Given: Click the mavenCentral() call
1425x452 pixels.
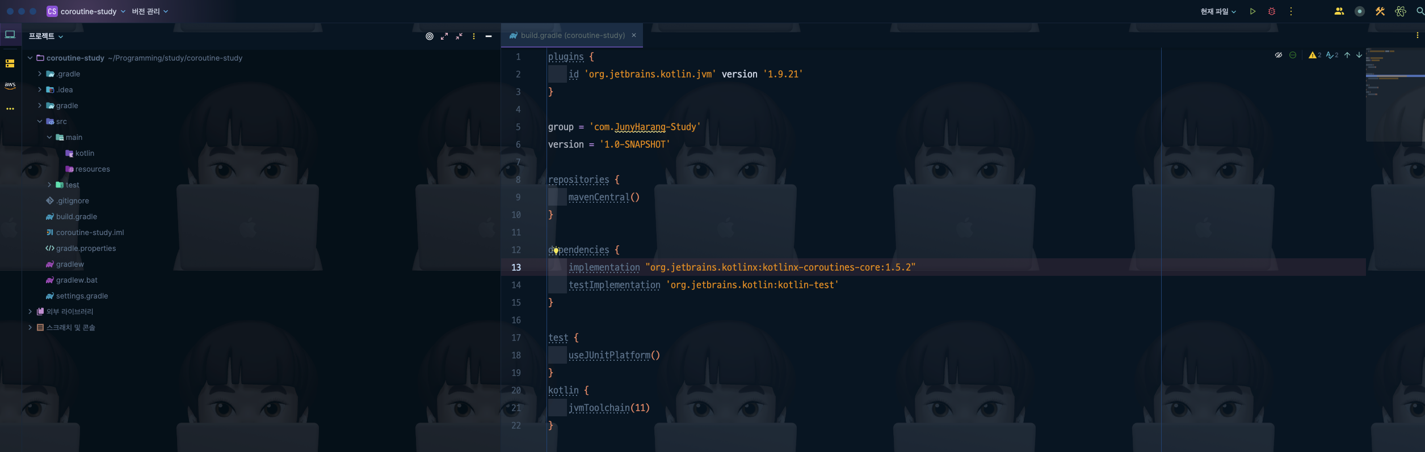Looking at the screenshot, I should [x=604, y=197].
